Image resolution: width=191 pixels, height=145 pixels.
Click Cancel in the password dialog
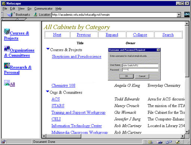pos(142,76)
